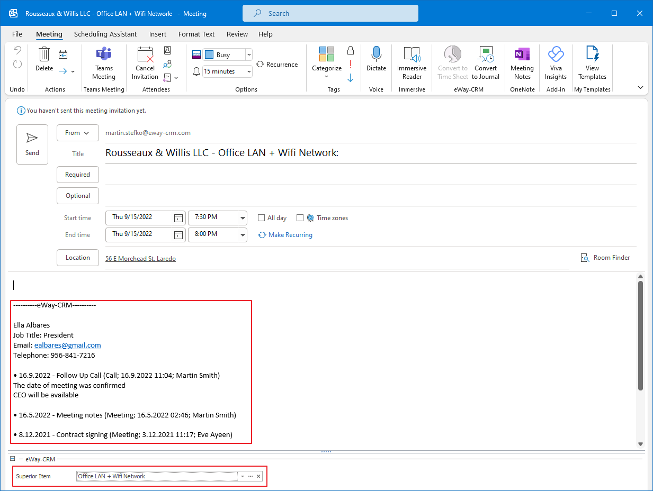Delete the meeting using the trash icon
The image size is (653, 491).
coord(44,54)
